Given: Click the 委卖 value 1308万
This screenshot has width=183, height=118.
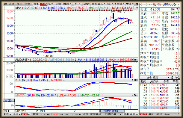Looking at the screenshot, I should tap(155, 41).
